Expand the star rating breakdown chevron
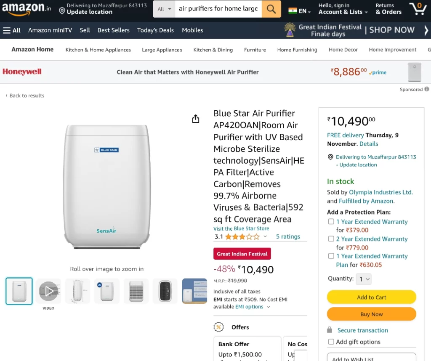 point(265,236)
